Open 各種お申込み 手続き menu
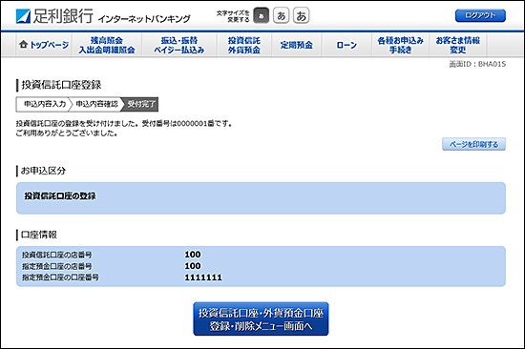Viewport: 525px width, 349px height. click(x=401, y=45)
